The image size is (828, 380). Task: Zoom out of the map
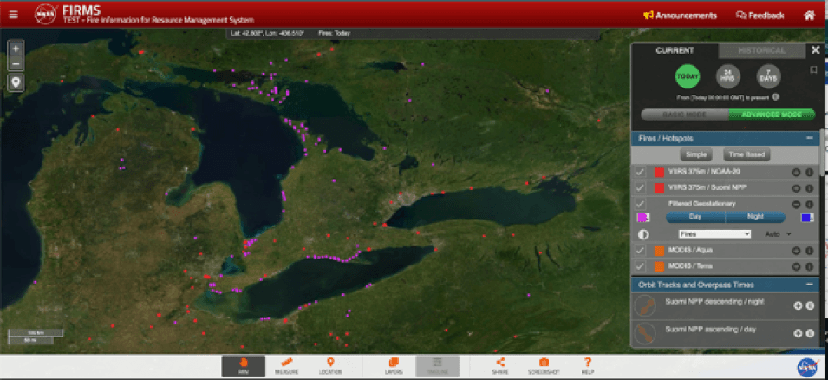coord(16,64)
